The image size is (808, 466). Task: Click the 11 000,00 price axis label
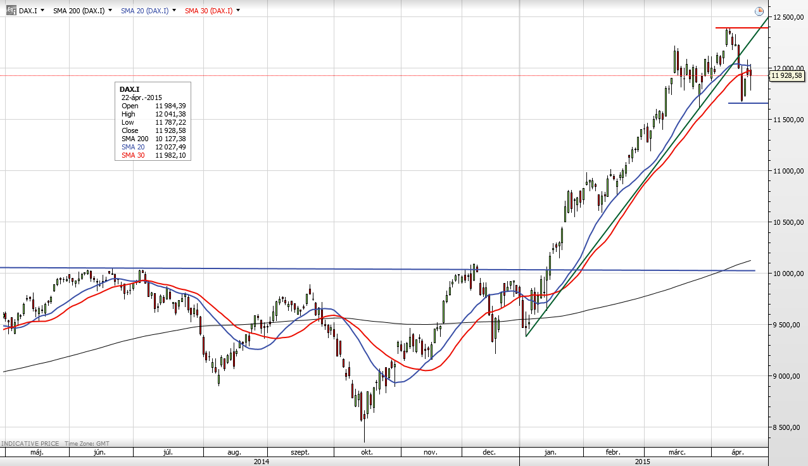(788, 171)
